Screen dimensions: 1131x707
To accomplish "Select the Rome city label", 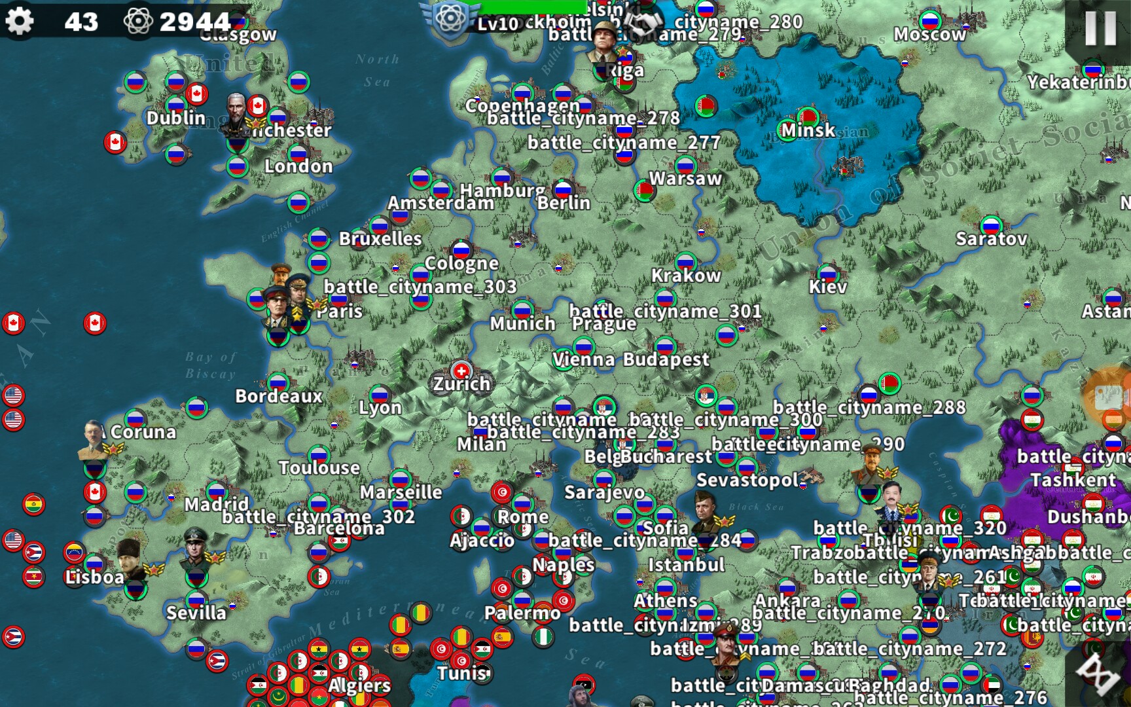I will 523,517.
